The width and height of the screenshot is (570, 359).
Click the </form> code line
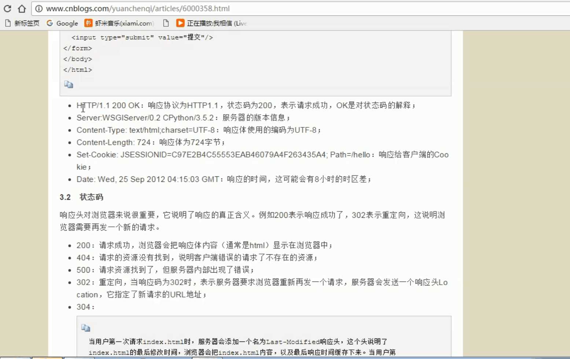tap(77, 48)
